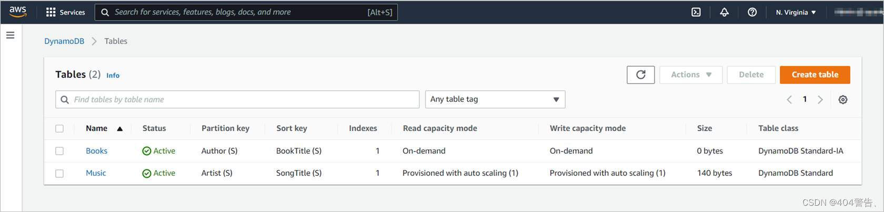
Task: Open the Music table link
Action: [96, 173]
